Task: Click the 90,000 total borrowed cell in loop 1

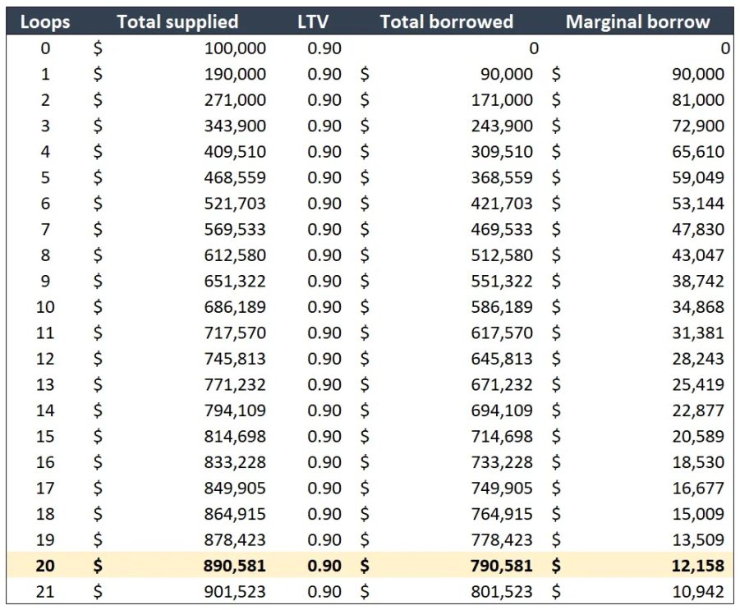Action: tap(507, 75)
